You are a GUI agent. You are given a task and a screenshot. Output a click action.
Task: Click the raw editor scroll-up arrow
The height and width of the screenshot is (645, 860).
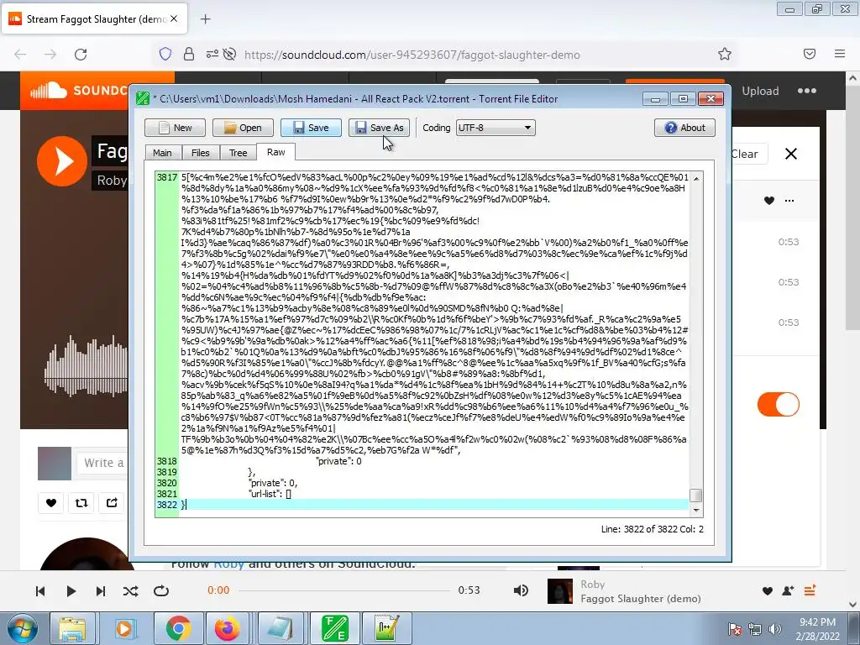pyautogui.click(x=696, y=178)
